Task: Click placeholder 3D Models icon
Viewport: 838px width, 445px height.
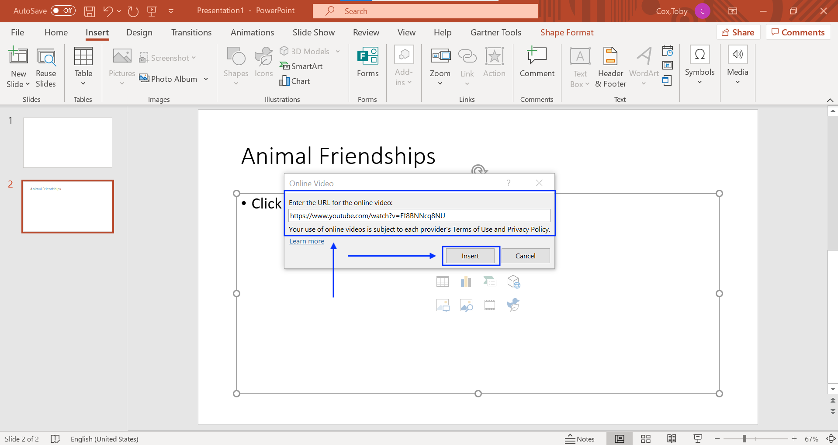Action: click(514, 282)
